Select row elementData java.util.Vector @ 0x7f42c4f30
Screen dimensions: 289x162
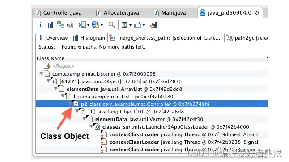(x=152, y=119)
